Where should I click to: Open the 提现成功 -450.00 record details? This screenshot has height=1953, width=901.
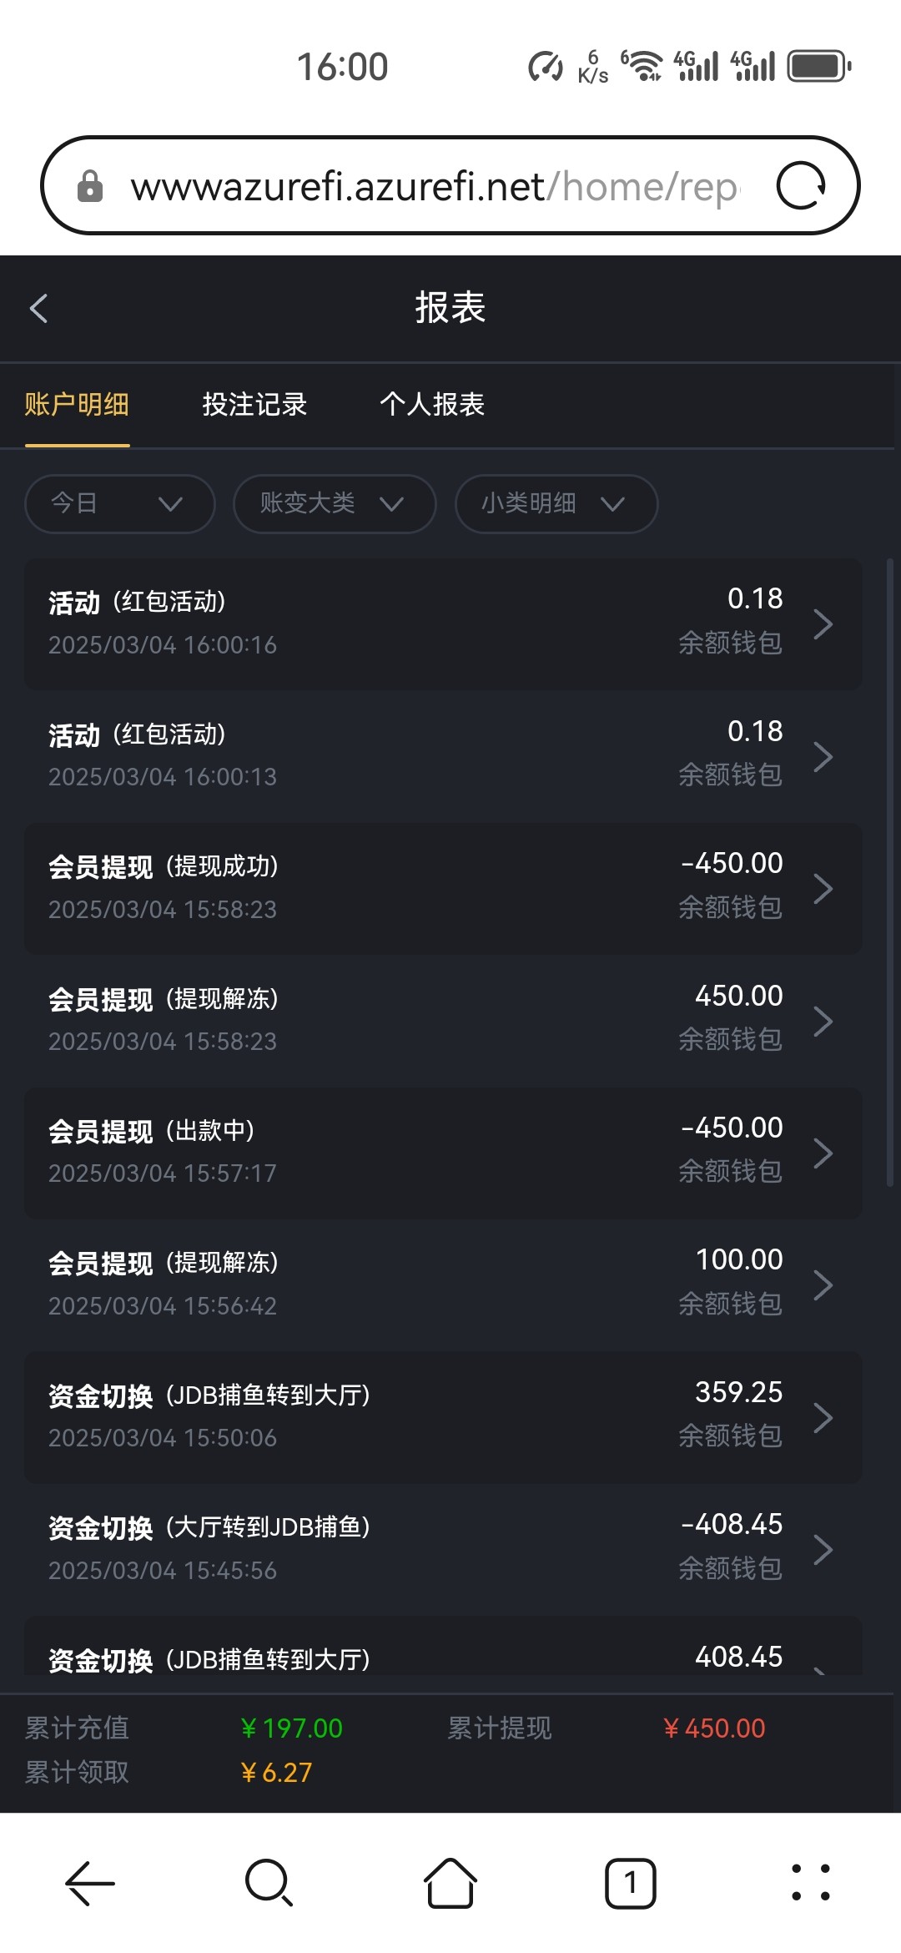coord(442,888)
